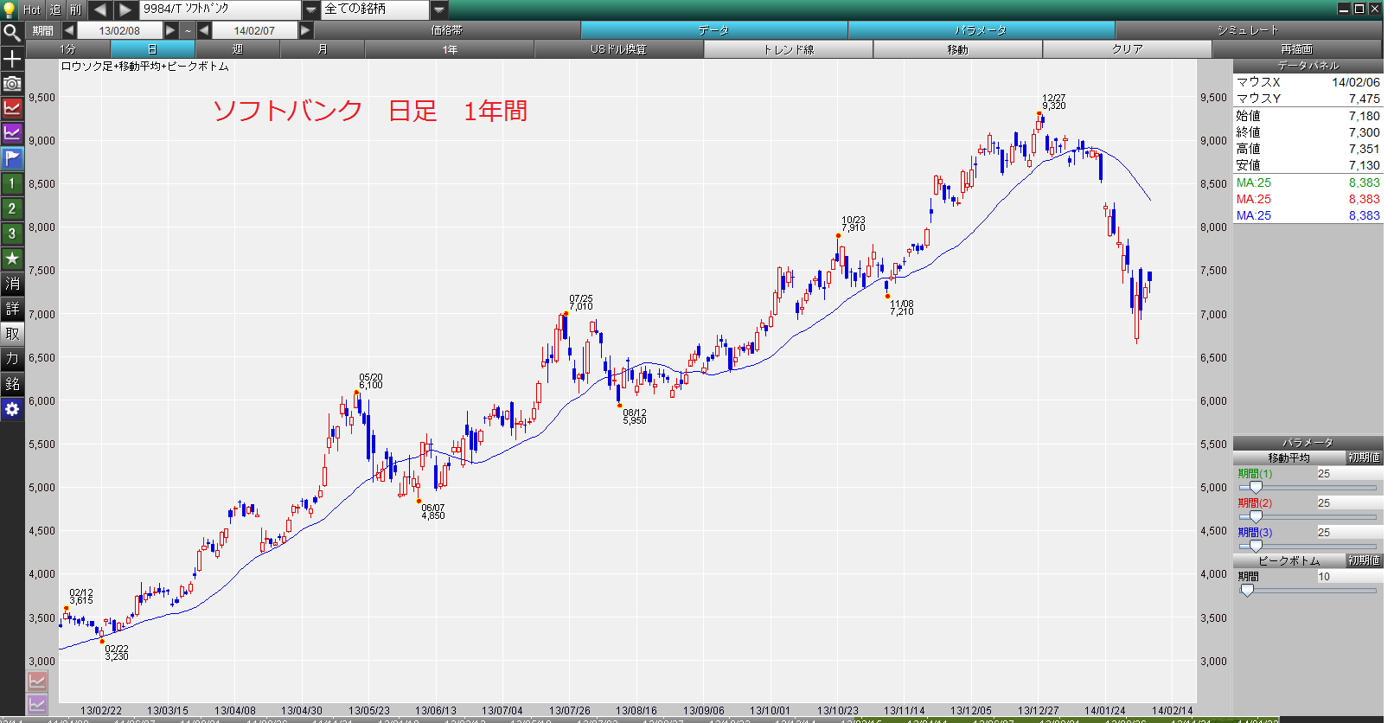Click the 詳 sidebar button

coord(12,309)
